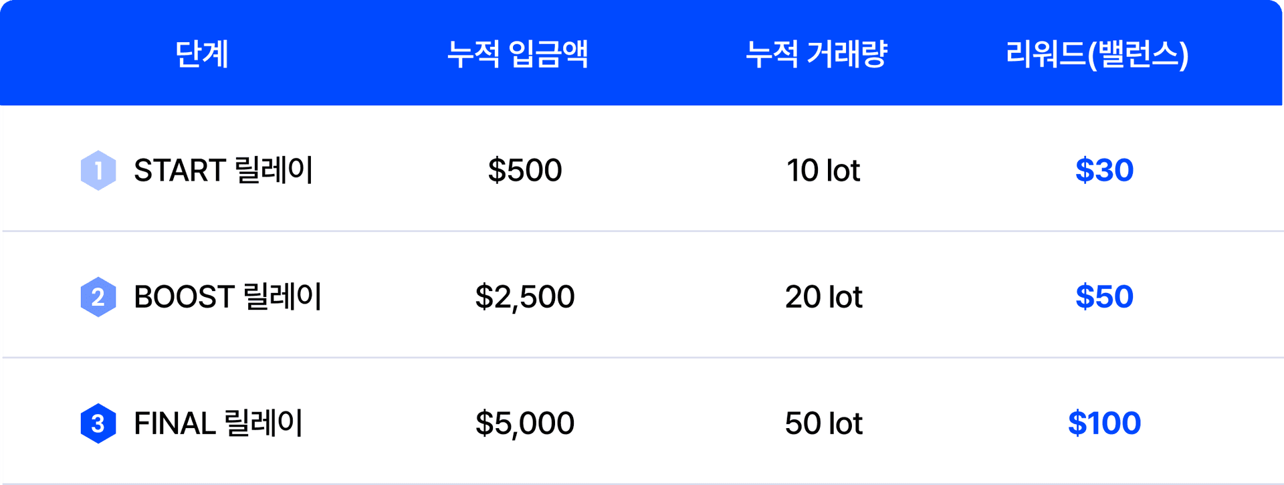Click the blue $30 reward value
Viewport: 1284px width, 485px height.
coord(1104,171)
